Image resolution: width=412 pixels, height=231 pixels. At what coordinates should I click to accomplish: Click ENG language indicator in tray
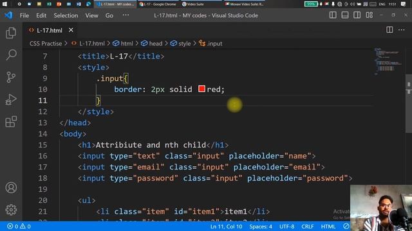click(382, 4)
